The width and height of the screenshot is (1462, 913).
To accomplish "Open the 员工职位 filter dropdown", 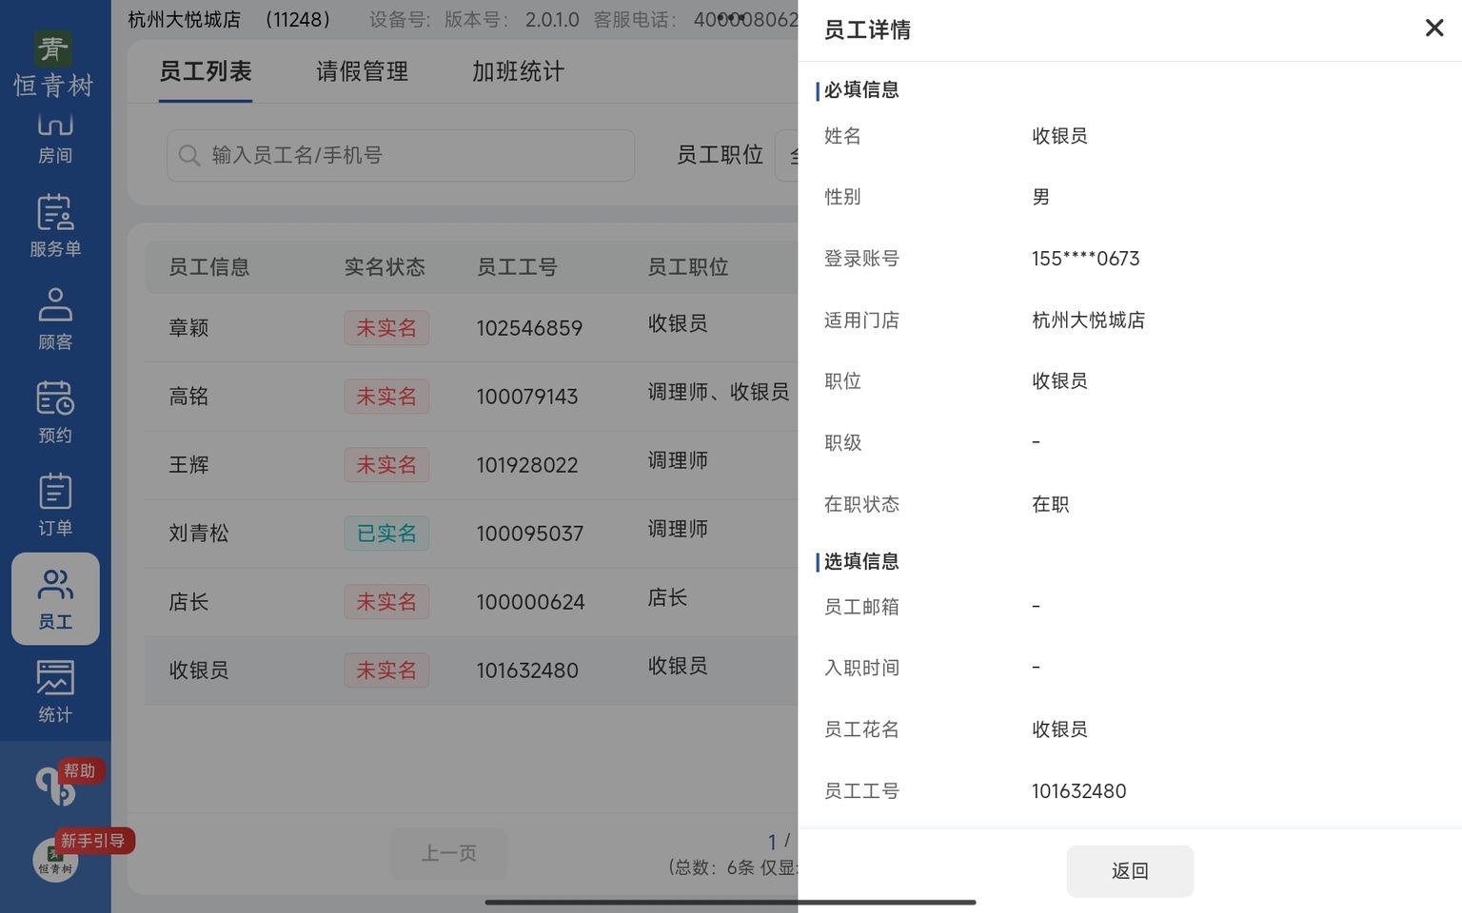I will pos(787,155).
